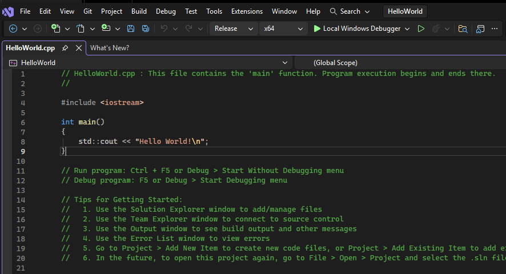Toggle pin on HelloWorld.cpp tab
This screenshot has height=274, width=506.
pos(65,48)
